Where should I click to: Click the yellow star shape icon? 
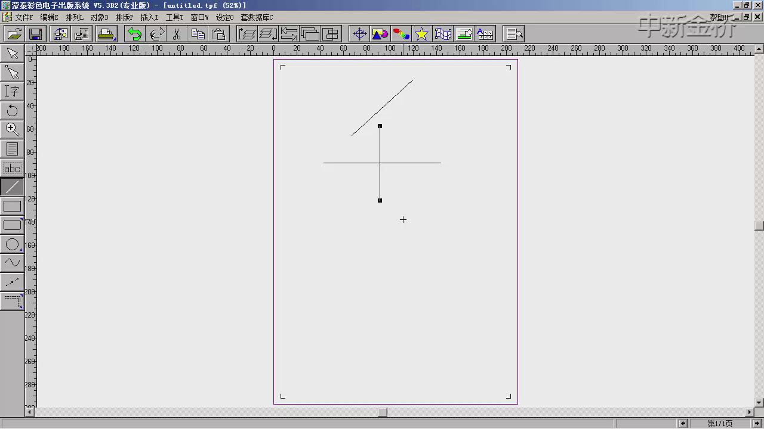[x=422, y=34]
